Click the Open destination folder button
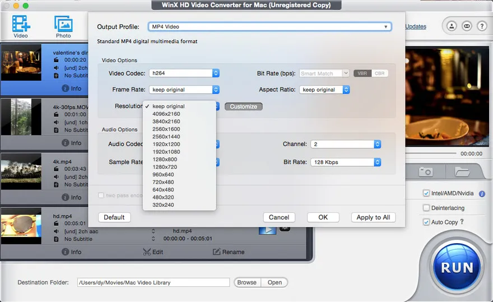This screenshot has width=493, height=302. point(275,282)
